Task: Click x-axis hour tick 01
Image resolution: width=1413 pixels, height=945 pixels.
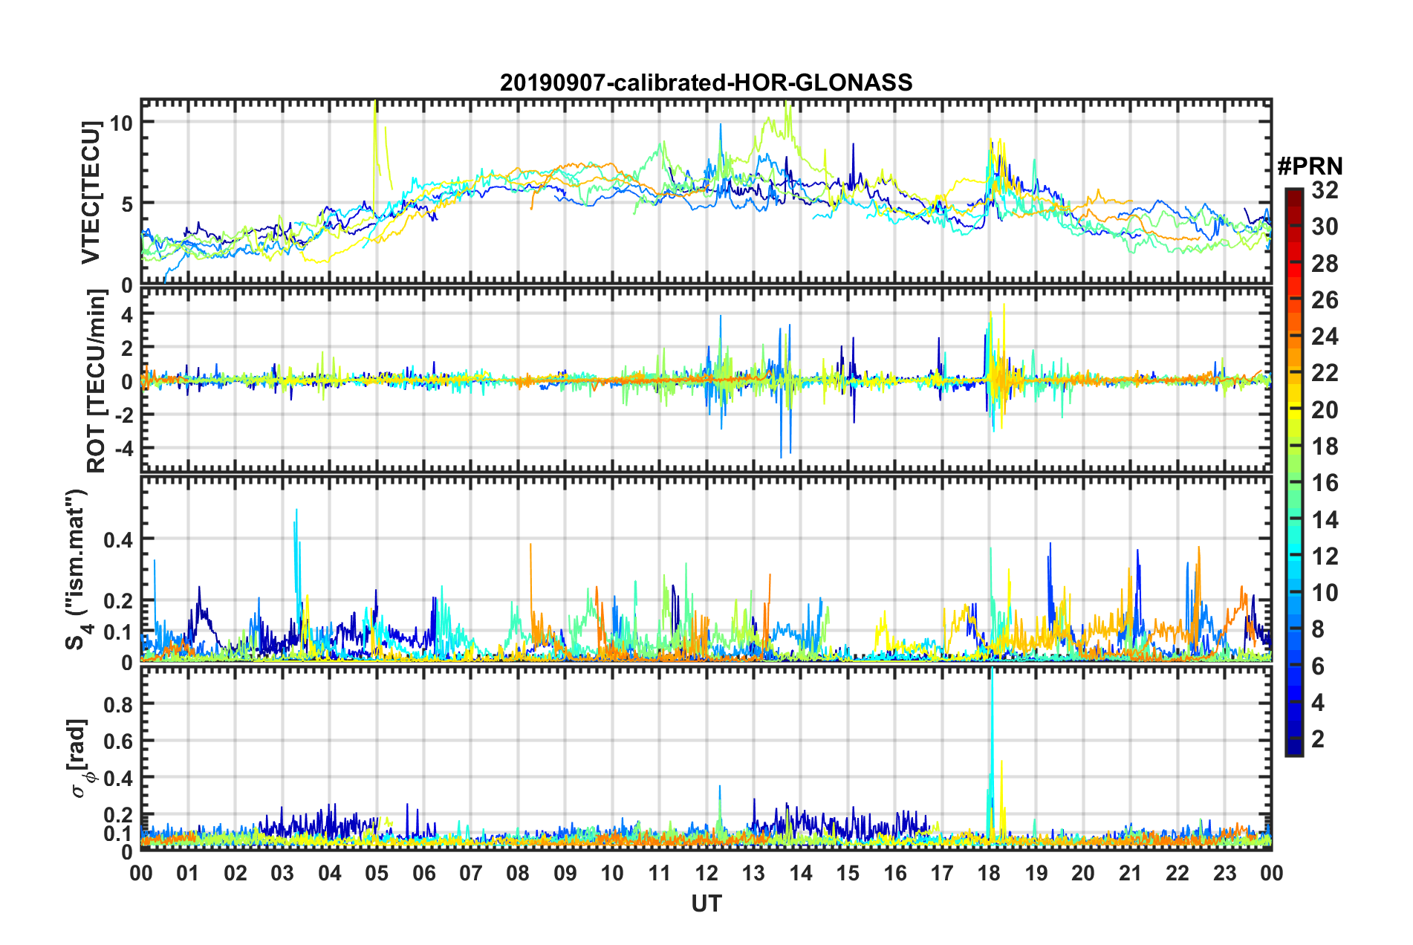Action: 188,873
